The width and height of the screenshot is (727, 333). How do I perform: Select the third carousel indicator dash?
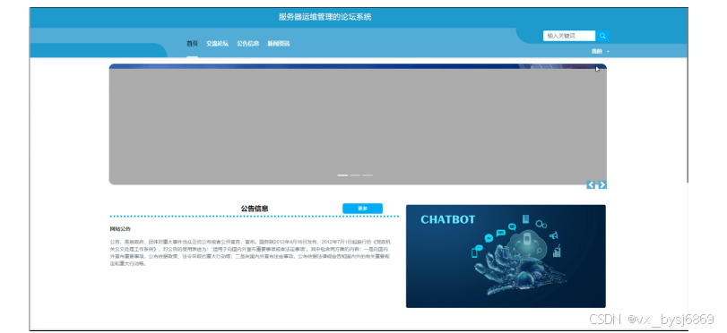pos(368,175)
